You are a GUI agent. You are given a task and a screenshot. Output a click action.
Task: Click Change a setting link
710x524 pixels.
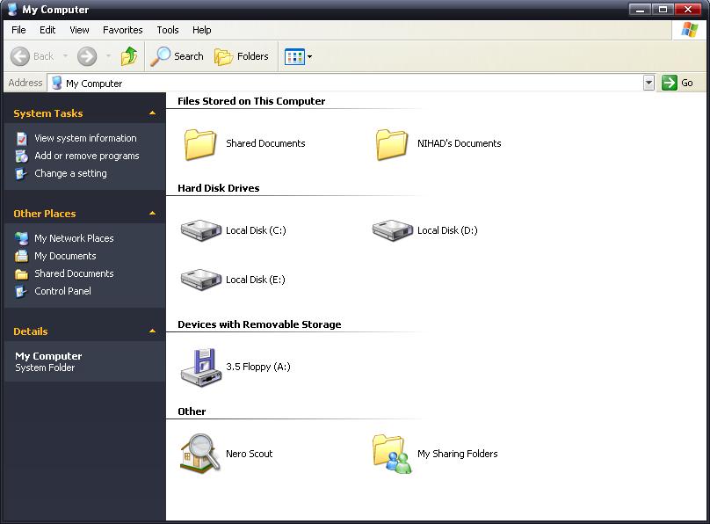click(70, 173)
